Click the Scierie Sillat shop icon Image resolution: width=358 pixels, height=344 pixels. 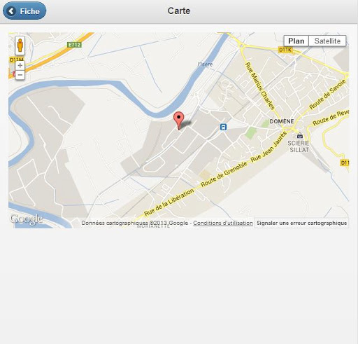(300, 135)
